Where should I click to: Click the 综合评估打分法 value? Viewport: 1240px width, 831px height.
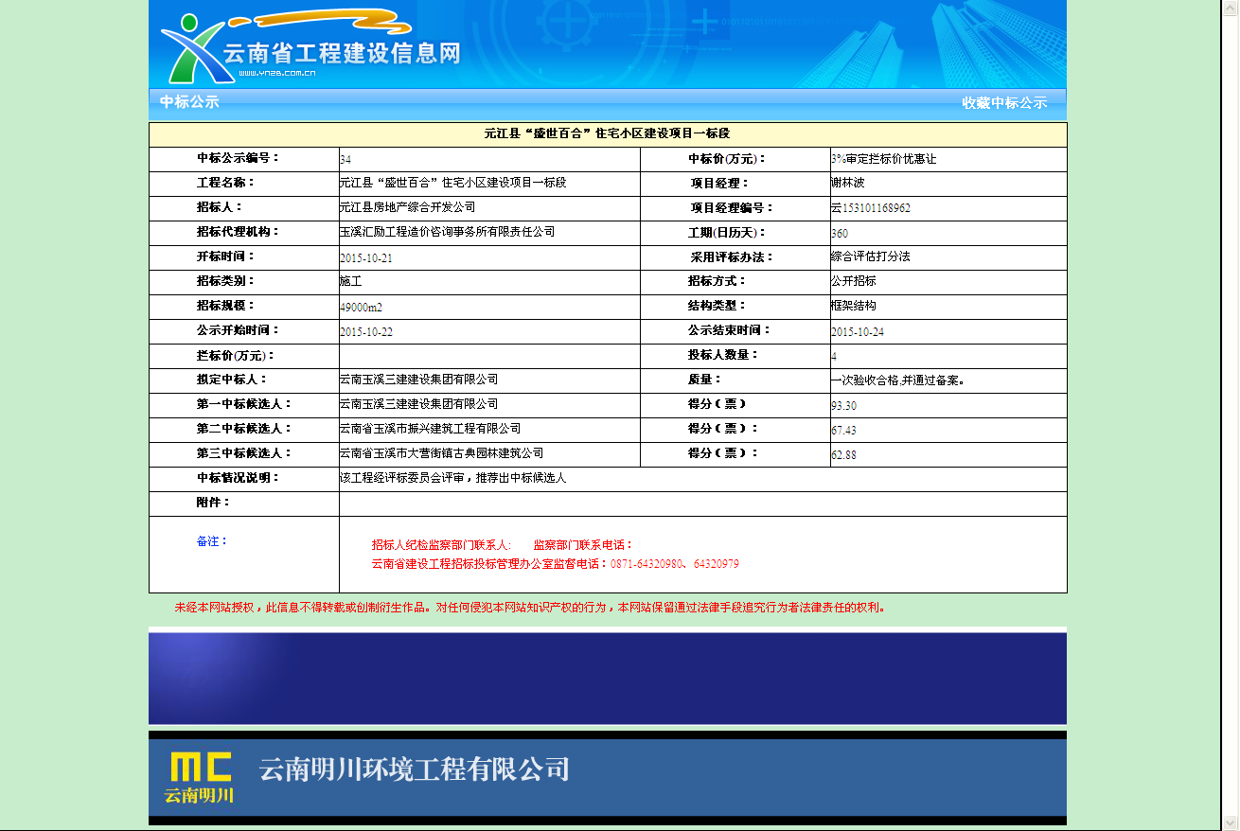coord(871,256)
